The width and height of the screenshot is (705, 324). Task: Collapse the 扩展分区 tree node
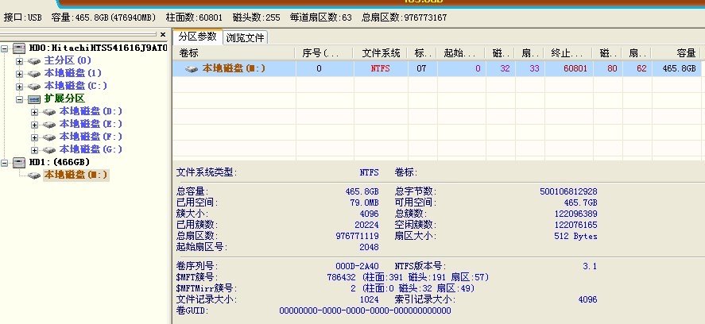(19, 99)
